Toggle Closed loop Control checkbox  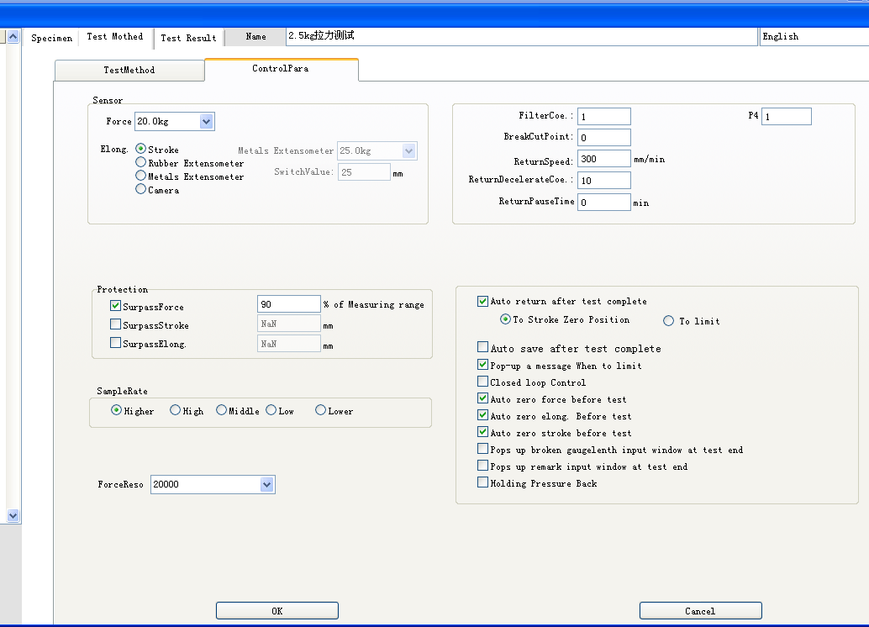coord(482,382)
